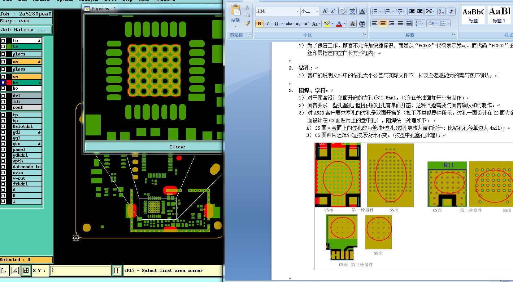Decrease paragraph indent
The width and height of the screenshot is (513, 282).
pos(411,11)
